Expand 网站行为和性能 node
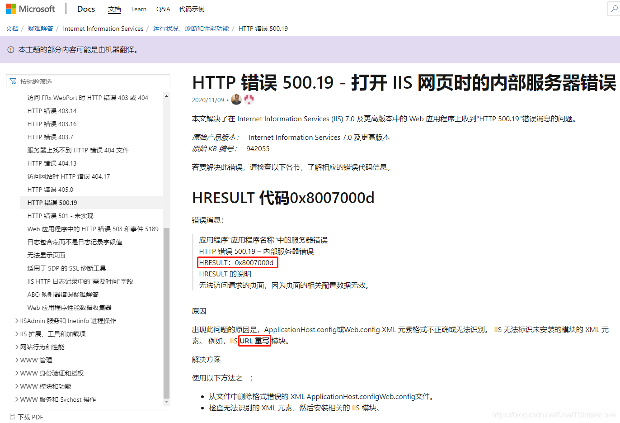 click(x=17, y=347)
